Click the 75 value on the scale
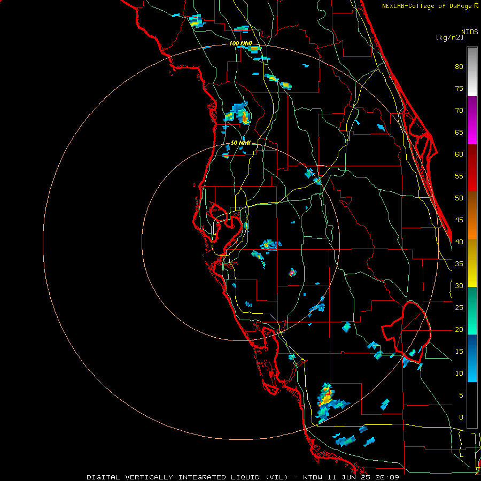 tap(459, 88)
